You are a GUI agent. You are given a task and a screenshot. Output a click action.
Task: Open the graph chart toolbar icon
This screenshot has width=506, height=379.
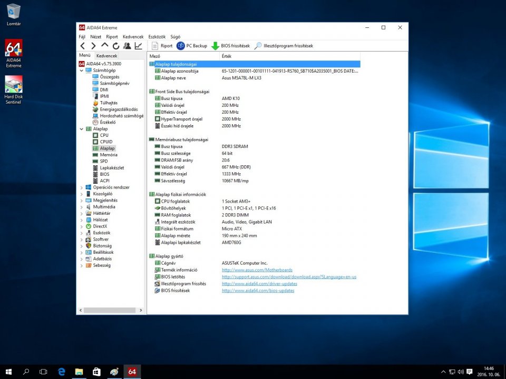(138, 46)
